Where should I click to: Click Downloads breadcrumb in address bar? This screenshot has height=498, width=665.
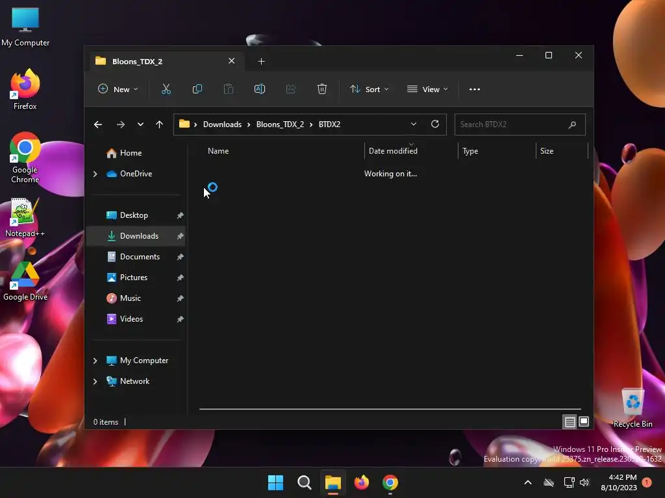pos(222,124)
